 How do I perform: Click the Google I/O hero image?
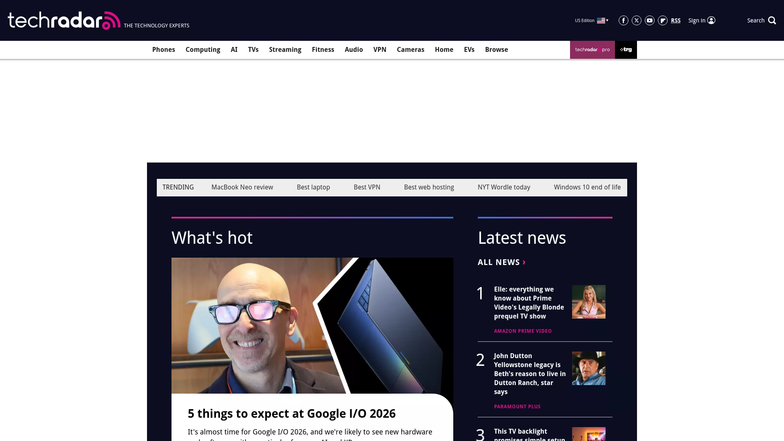tap(312, 325)
